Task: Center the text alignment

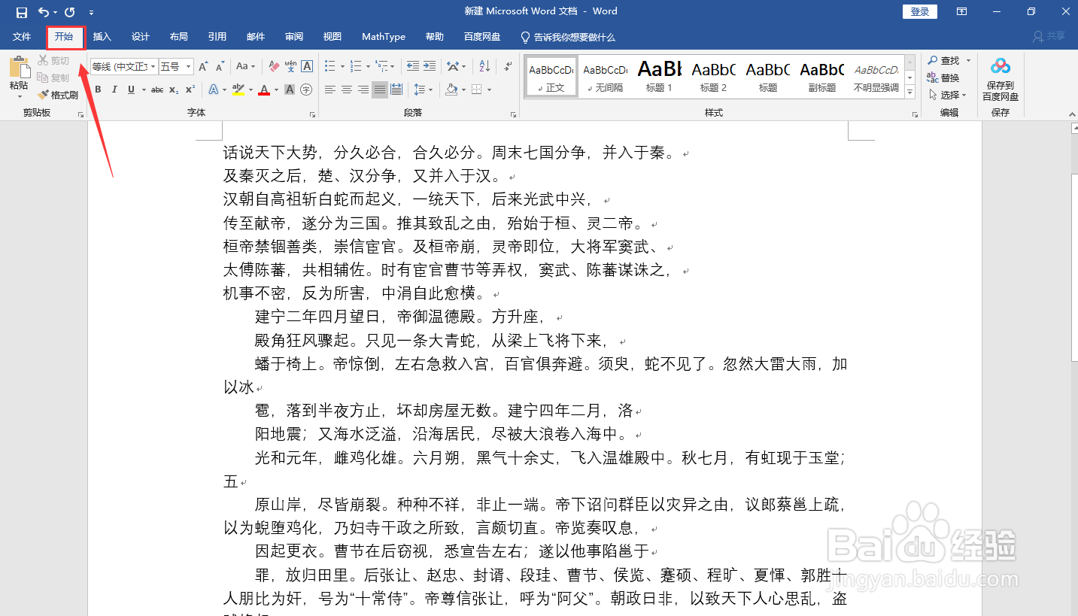Action: 347,90
